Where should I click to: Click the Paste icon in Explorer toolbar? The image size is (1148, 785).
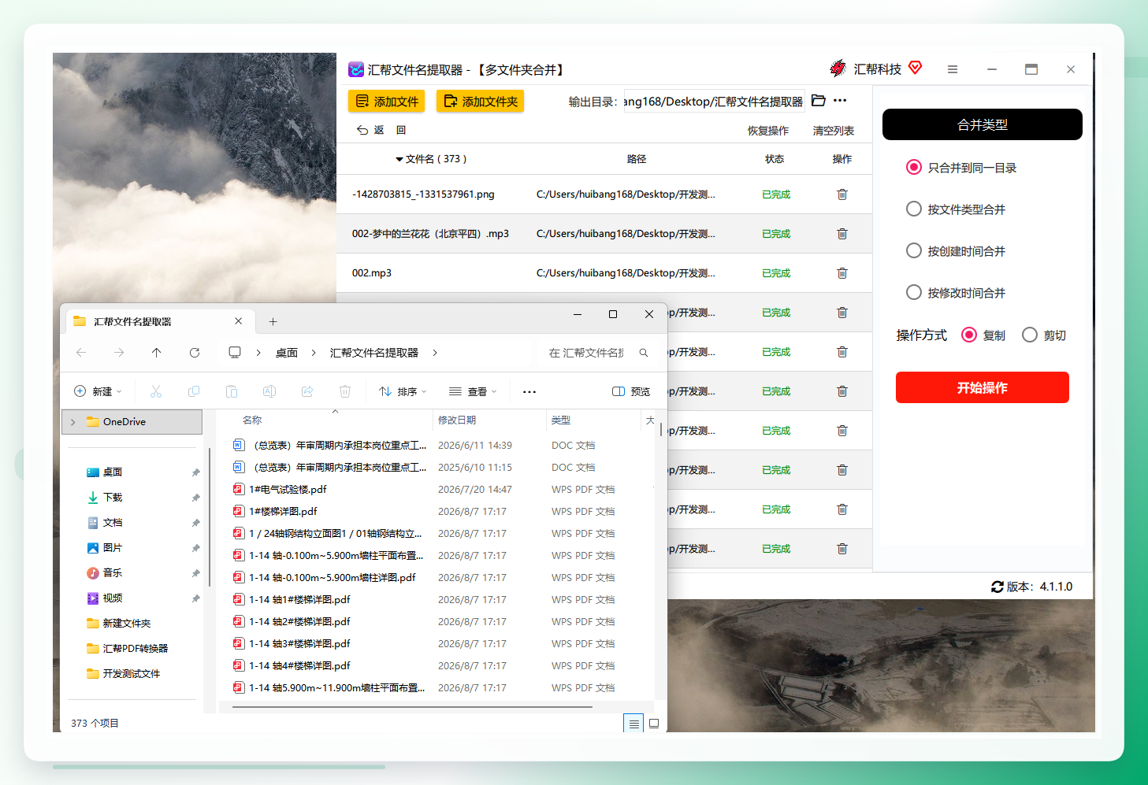[232, 391]
